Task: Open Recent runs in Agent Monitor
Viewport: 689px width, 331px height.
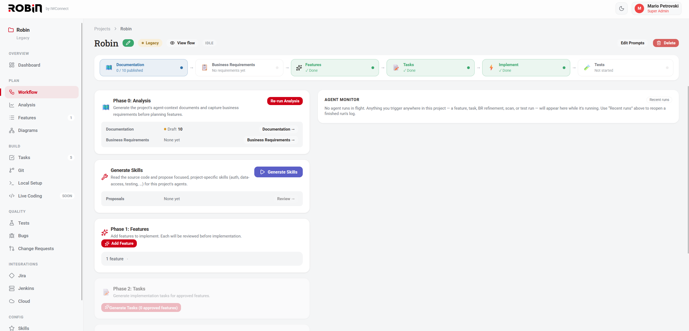Action: [x=659, y=100]
